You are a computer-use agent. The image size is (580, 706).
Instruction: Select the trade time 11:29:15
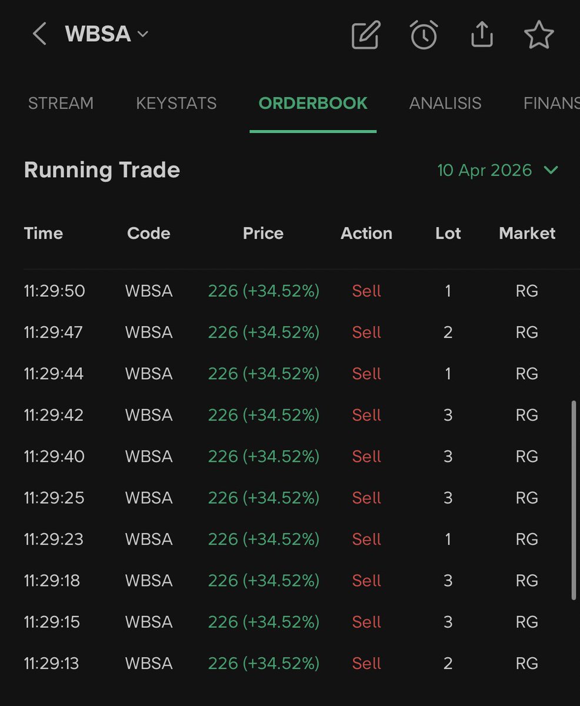coord(52,622)
